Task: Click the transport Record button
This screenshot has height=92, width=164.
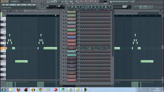Action: [x=59, y=2]
